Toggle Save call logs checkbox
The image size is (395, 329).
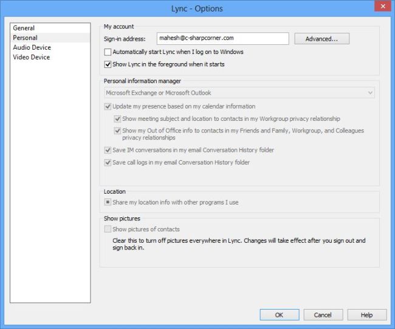pyautogui.click(x=108, y=163)
